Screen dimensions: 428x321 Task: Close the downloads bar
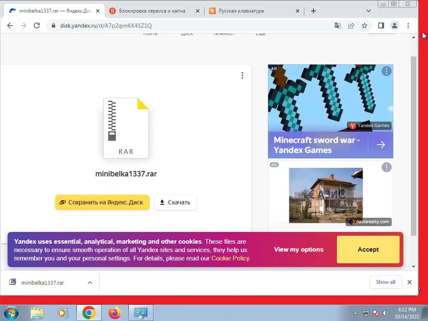click(410, 282)
